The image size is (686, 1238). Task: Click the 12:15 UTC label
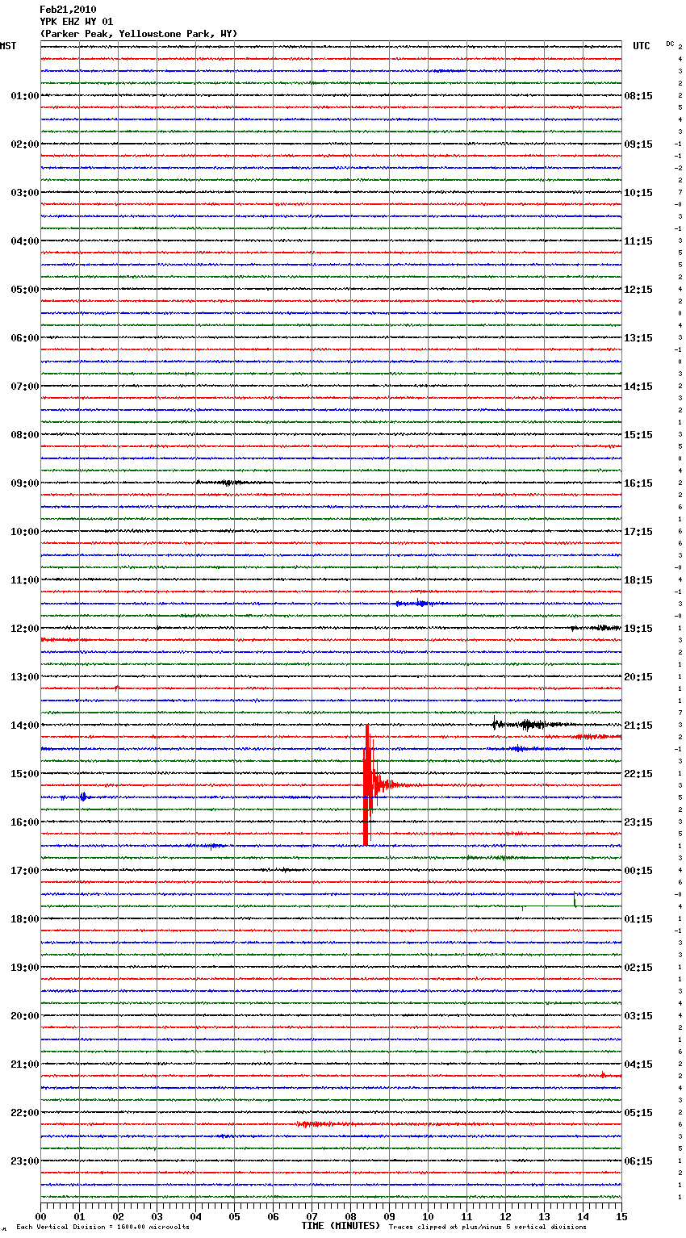pyautogui.click(x=638, y=290)
